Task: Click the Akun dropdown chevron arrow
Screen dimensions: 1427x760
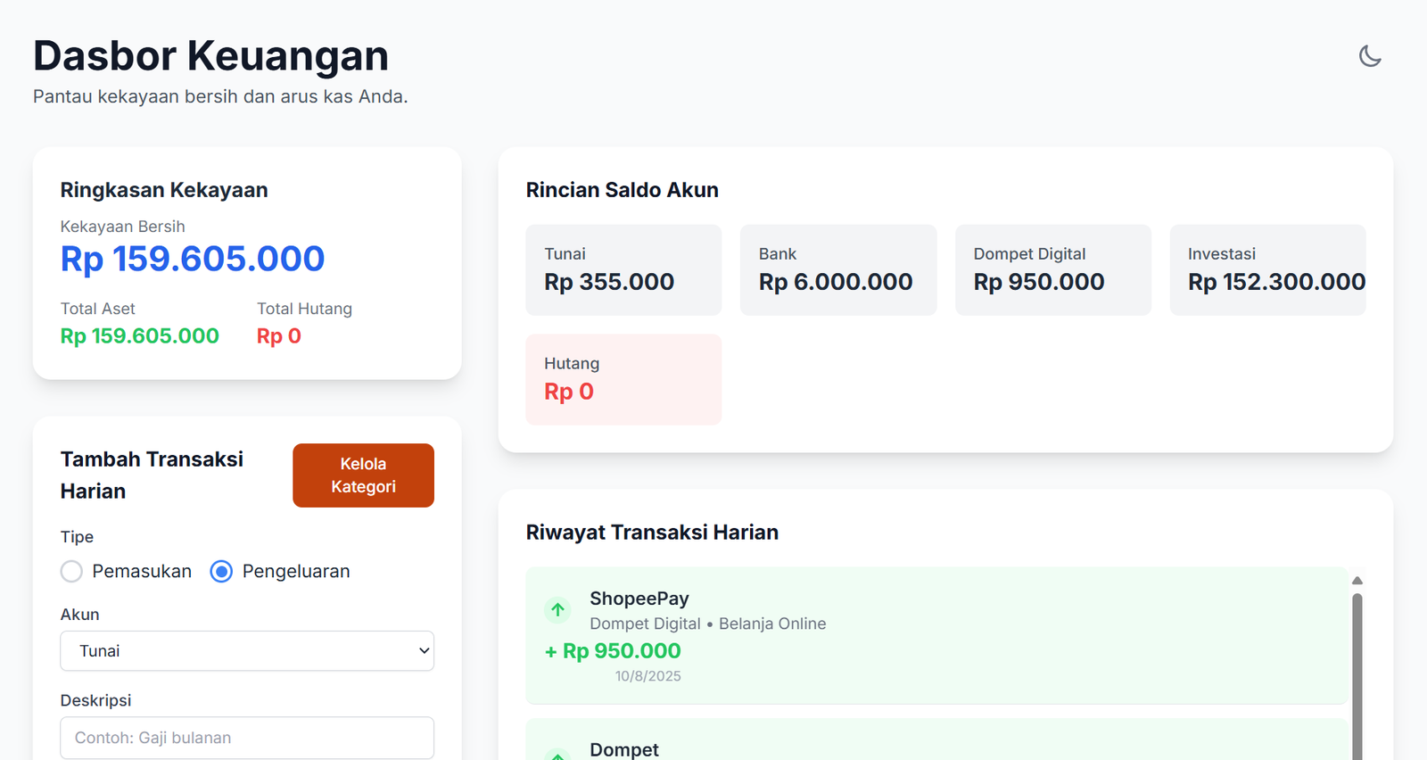Action: (424, 651)
